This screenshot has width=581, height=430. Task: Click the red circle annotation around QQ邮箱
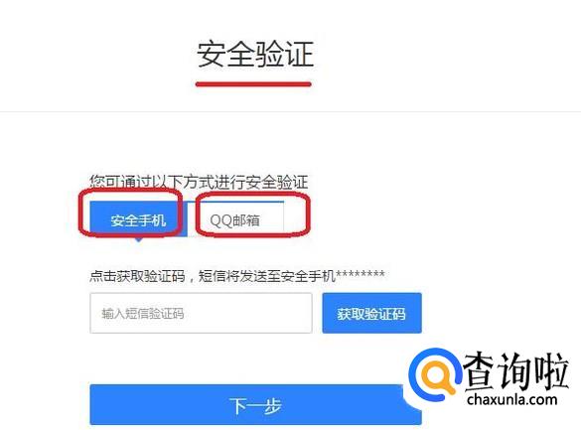tap(252, 215)
